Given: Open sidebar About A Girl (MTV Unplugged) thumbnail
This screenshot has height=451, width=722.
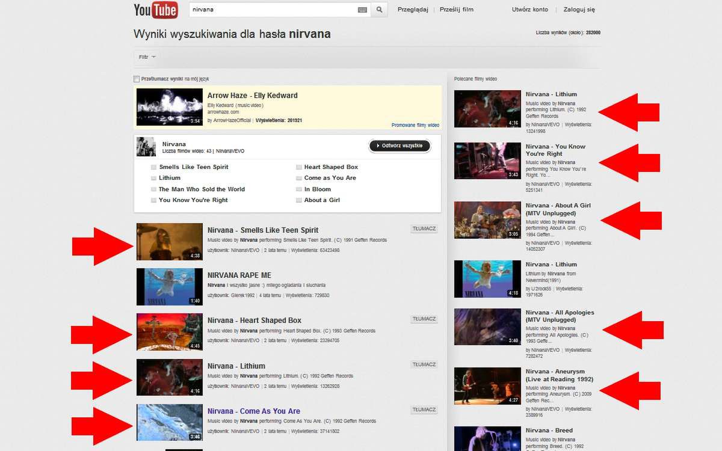Looking at the screenshot, I should (x=487, y=220).
